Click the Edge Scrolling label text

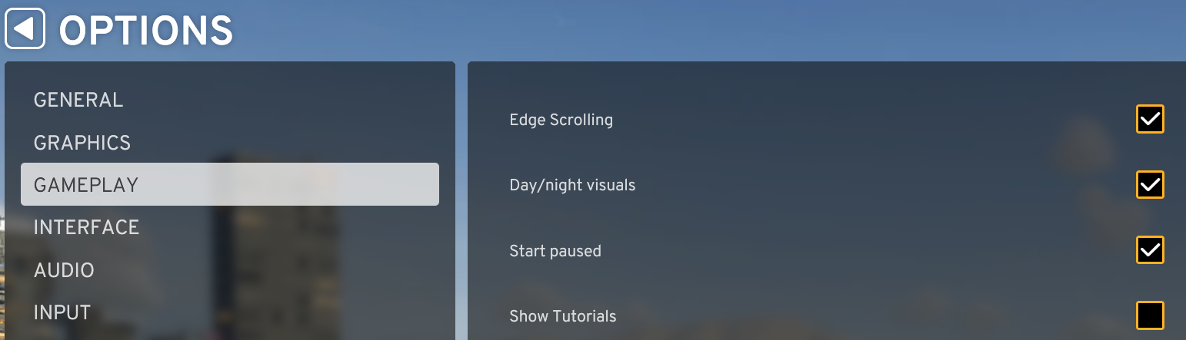pos(561,120)
